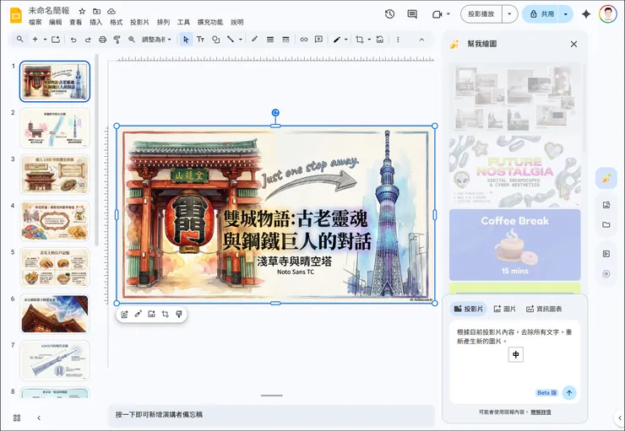Open the 格式 menu
The height and width of the screenshot is (431, 625).
pos(116,22)
